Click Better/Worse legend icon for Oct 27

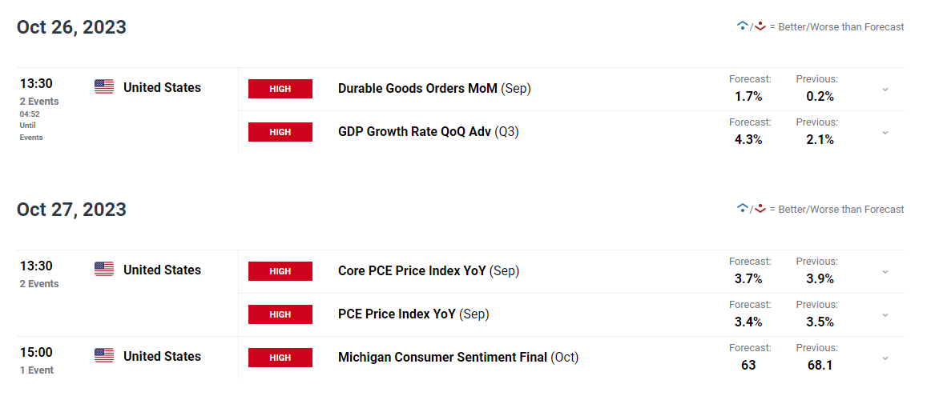tap(752, 209)
